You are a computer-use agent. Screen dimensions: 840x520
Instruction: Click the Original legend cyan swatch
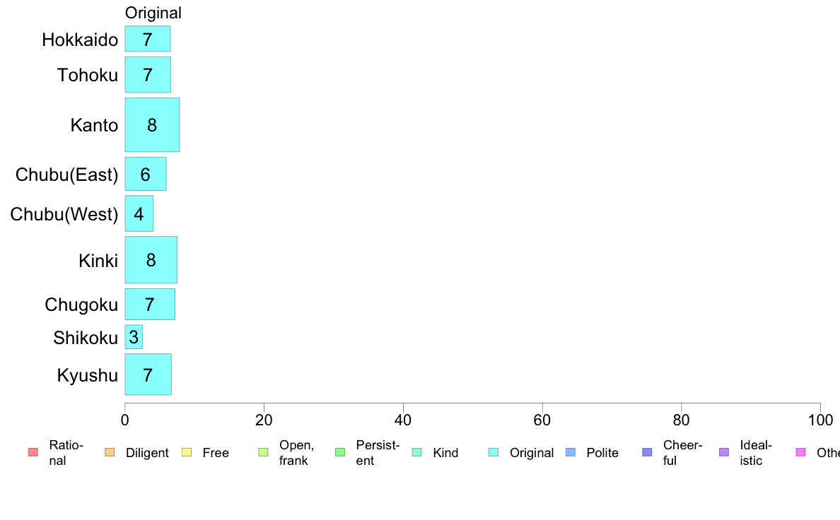(x=494, y=452)
